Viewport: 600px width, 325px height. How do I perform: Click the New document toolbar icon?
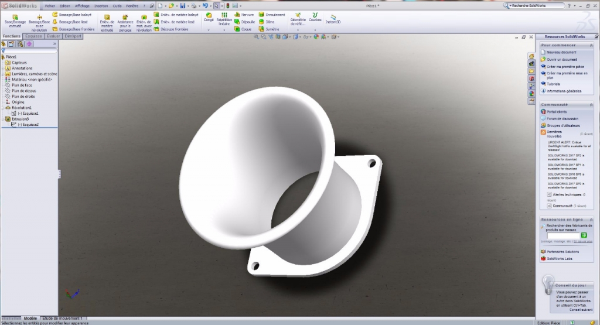tap(160, 6)
